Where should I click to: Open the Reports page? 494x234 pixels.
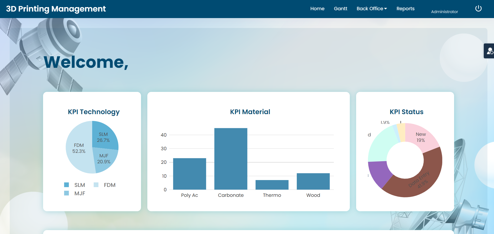click(x=405, y=9)
